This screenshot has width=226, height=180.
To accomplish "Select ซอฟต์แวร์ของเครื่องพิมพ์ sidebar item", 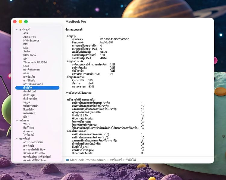I will (37, 157).
